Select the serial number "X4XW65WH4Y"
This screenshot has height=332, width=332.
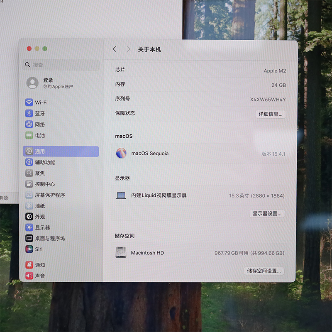(268, 100)
